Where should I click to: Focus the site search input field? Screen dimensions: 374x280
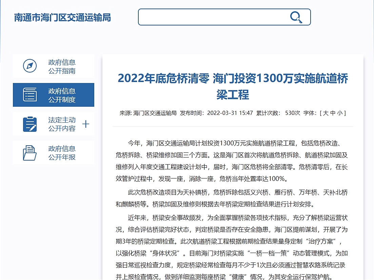[224, 17]
